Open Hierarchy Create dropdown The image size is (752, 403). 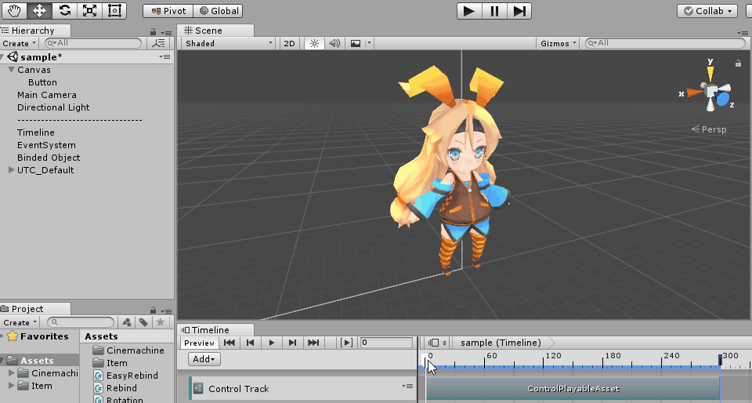[19, 43]
